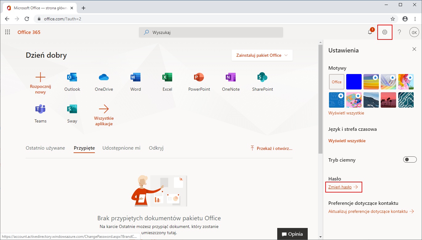The height and width of the screenshot is (240, 422).
Task: Launch OneDrive app
Action: [x=104, y=82]
